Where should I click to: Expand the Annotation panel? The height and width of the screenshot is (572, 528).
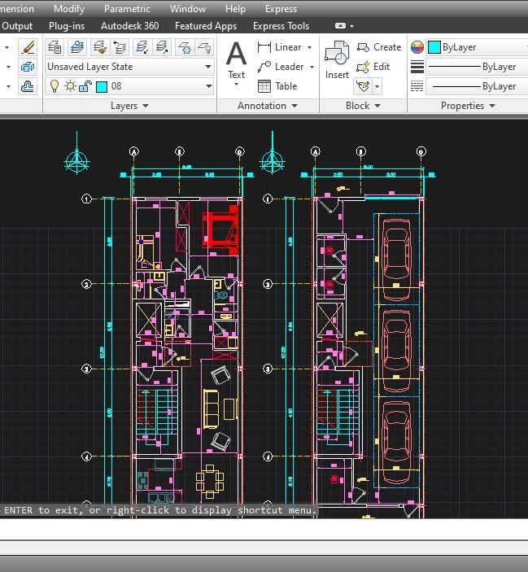click(268, 106)
